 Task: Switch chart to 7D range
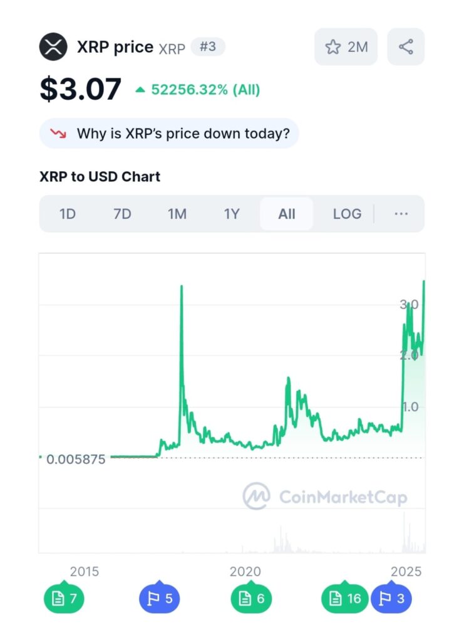coord(122,214)
